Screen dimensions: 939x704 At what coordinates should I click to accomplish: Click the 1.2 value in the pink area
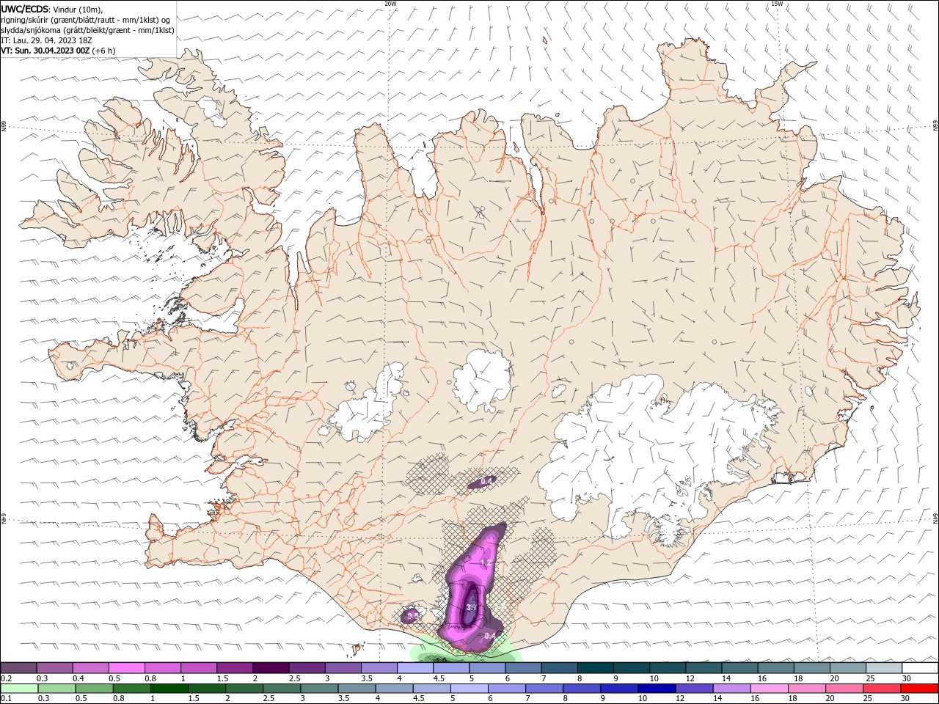(x=485, y=562)
